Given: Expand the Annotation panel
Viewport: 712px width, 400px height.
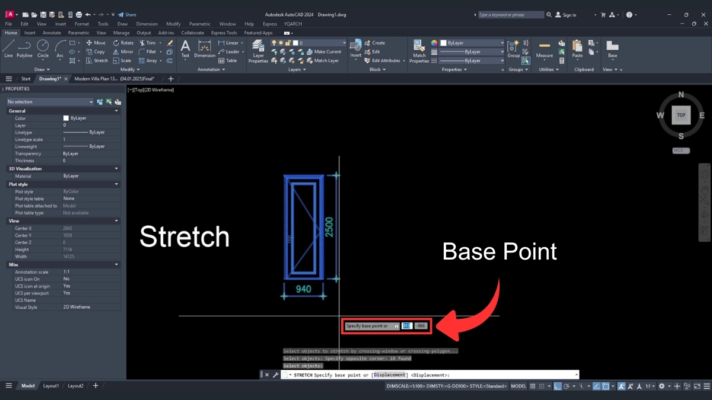Looking at the screenshot, I should point(211,69).
